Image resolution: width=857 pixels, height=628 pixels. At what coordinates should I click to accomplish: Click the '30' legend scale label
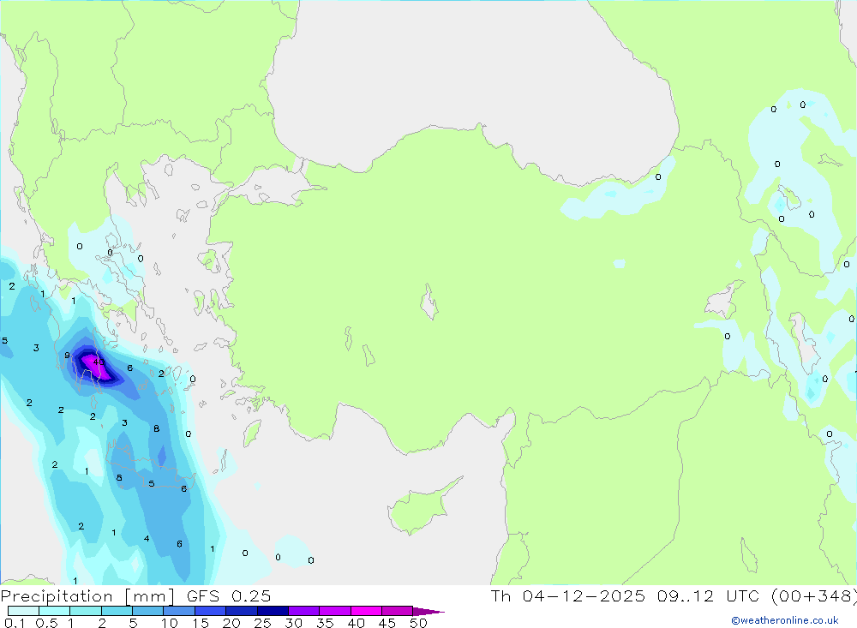pos(294,623)
